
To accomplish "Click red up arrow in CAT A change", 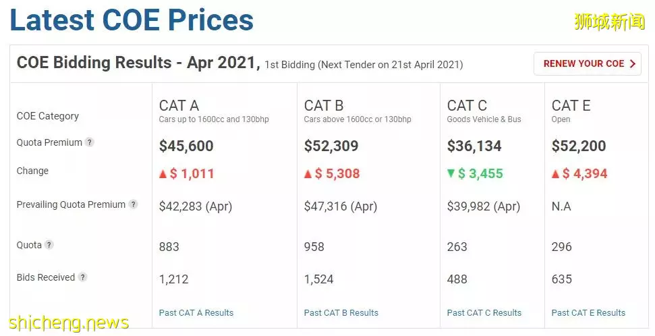I will pyautogui.click(x=163, y=174).
